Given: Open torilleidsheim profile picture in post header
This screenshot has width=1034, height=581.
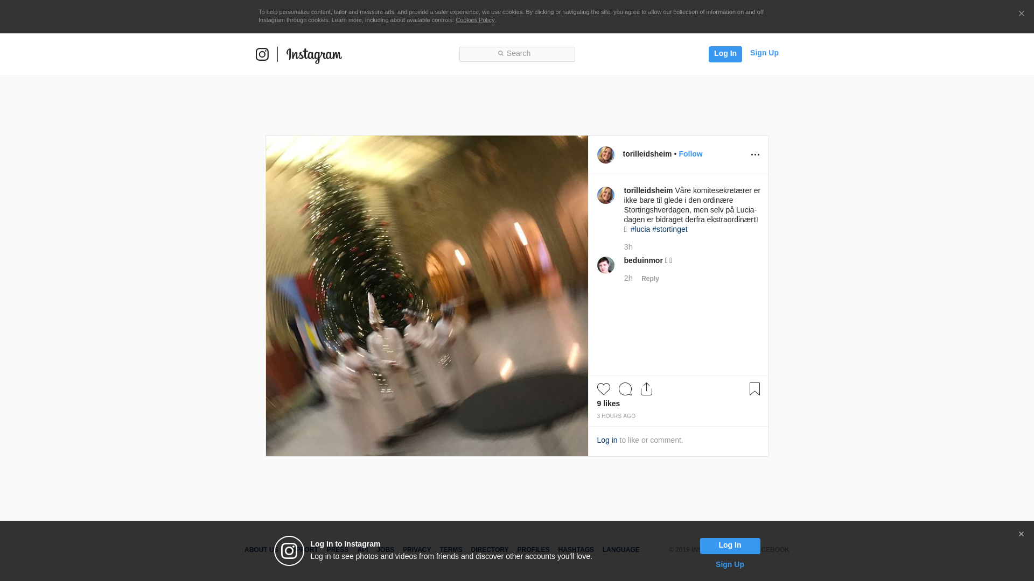Looking at the screenshot, I should click(x=605, y=155).
